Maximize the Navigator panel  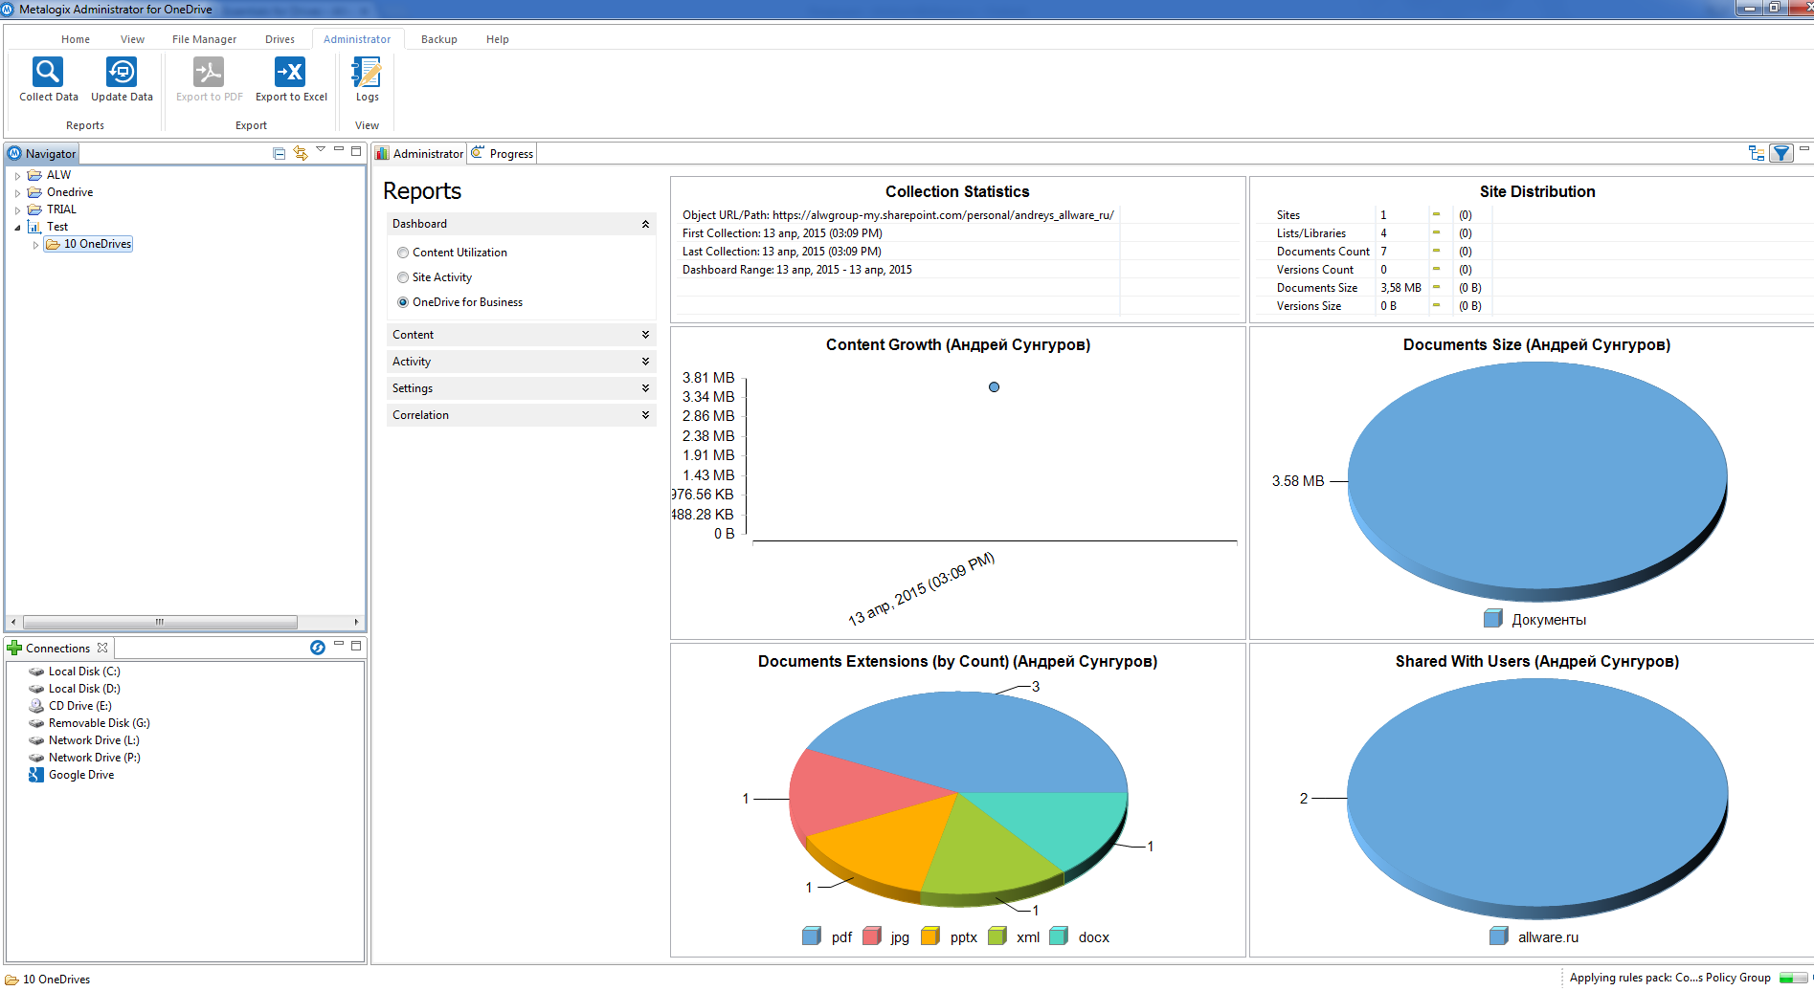356,151
